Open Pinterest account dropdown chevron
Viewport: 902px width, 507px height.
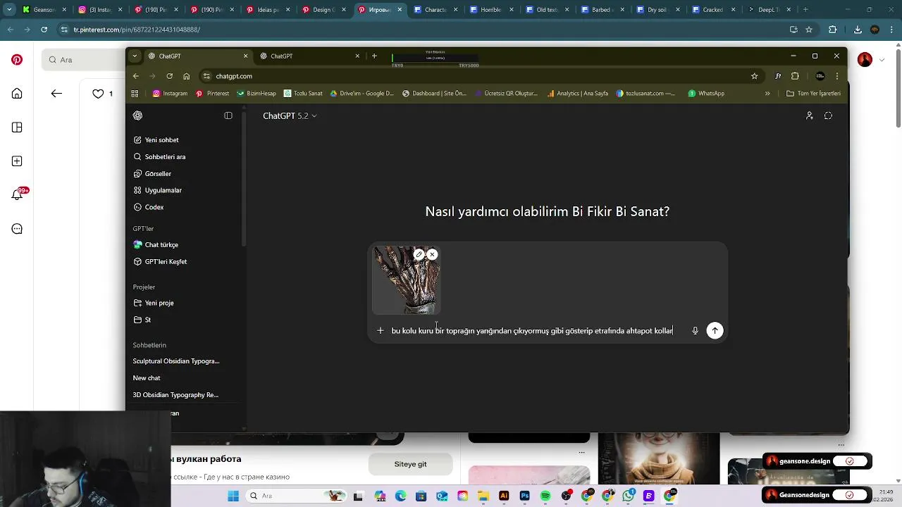coord(882,60)
